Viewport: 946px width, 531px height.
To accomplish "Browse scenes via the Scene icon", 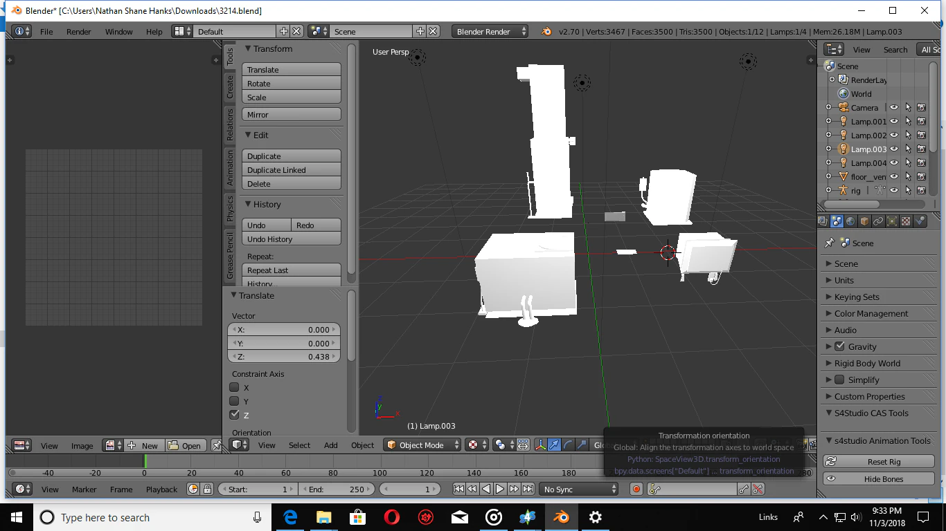I will pos(319,31).
